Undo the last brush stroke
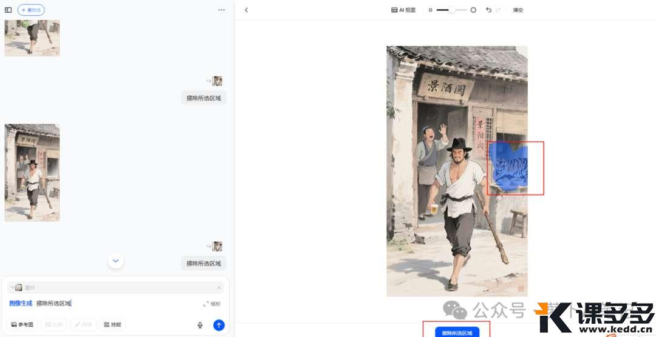The height and width of the screenshot is (337, 656). [x=488, y=10]
